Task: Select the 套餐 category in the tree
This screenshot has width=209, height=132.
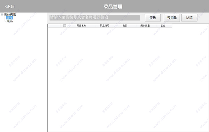Action: coord(10,18)
